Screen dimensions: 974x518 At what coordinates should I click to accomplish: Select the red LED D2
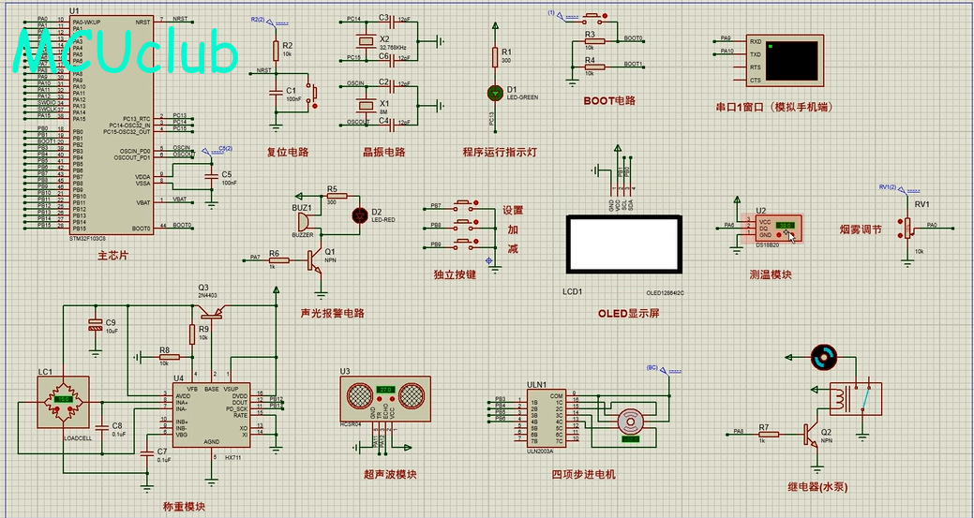tap(359, 215)
